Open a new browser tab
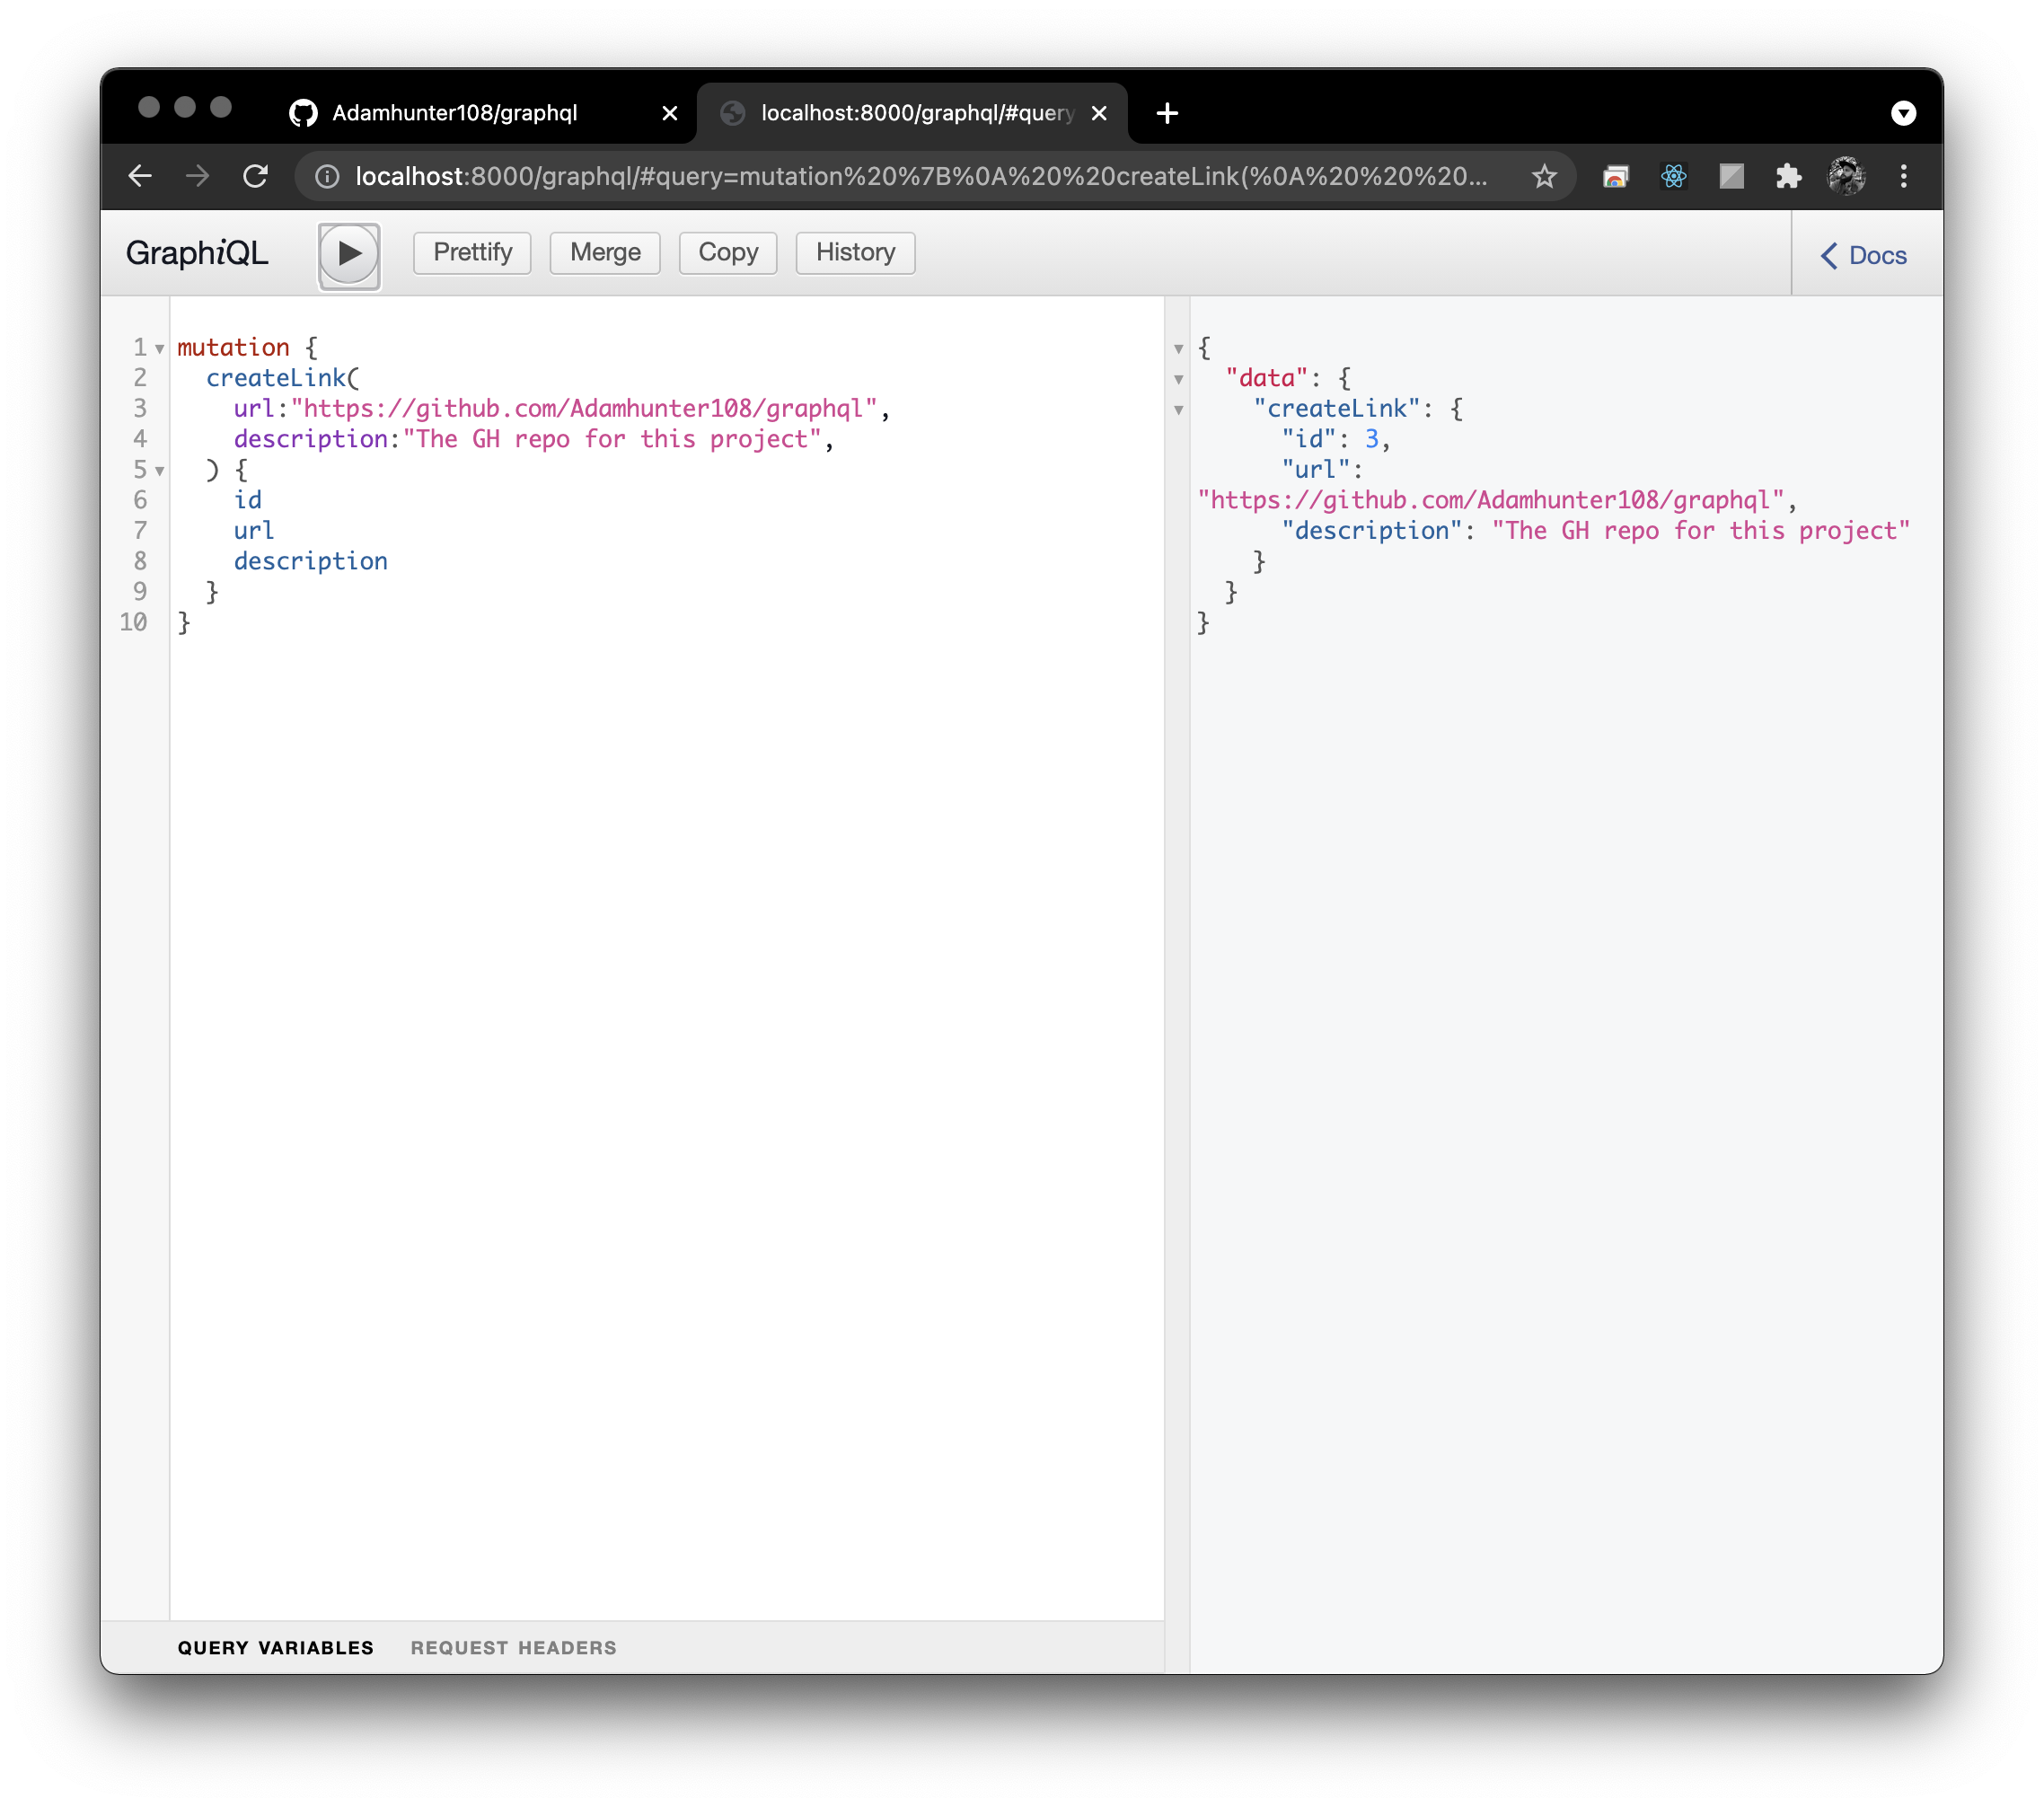This screenshot has width=2044, height=1807. click(x=1166, y=114)
